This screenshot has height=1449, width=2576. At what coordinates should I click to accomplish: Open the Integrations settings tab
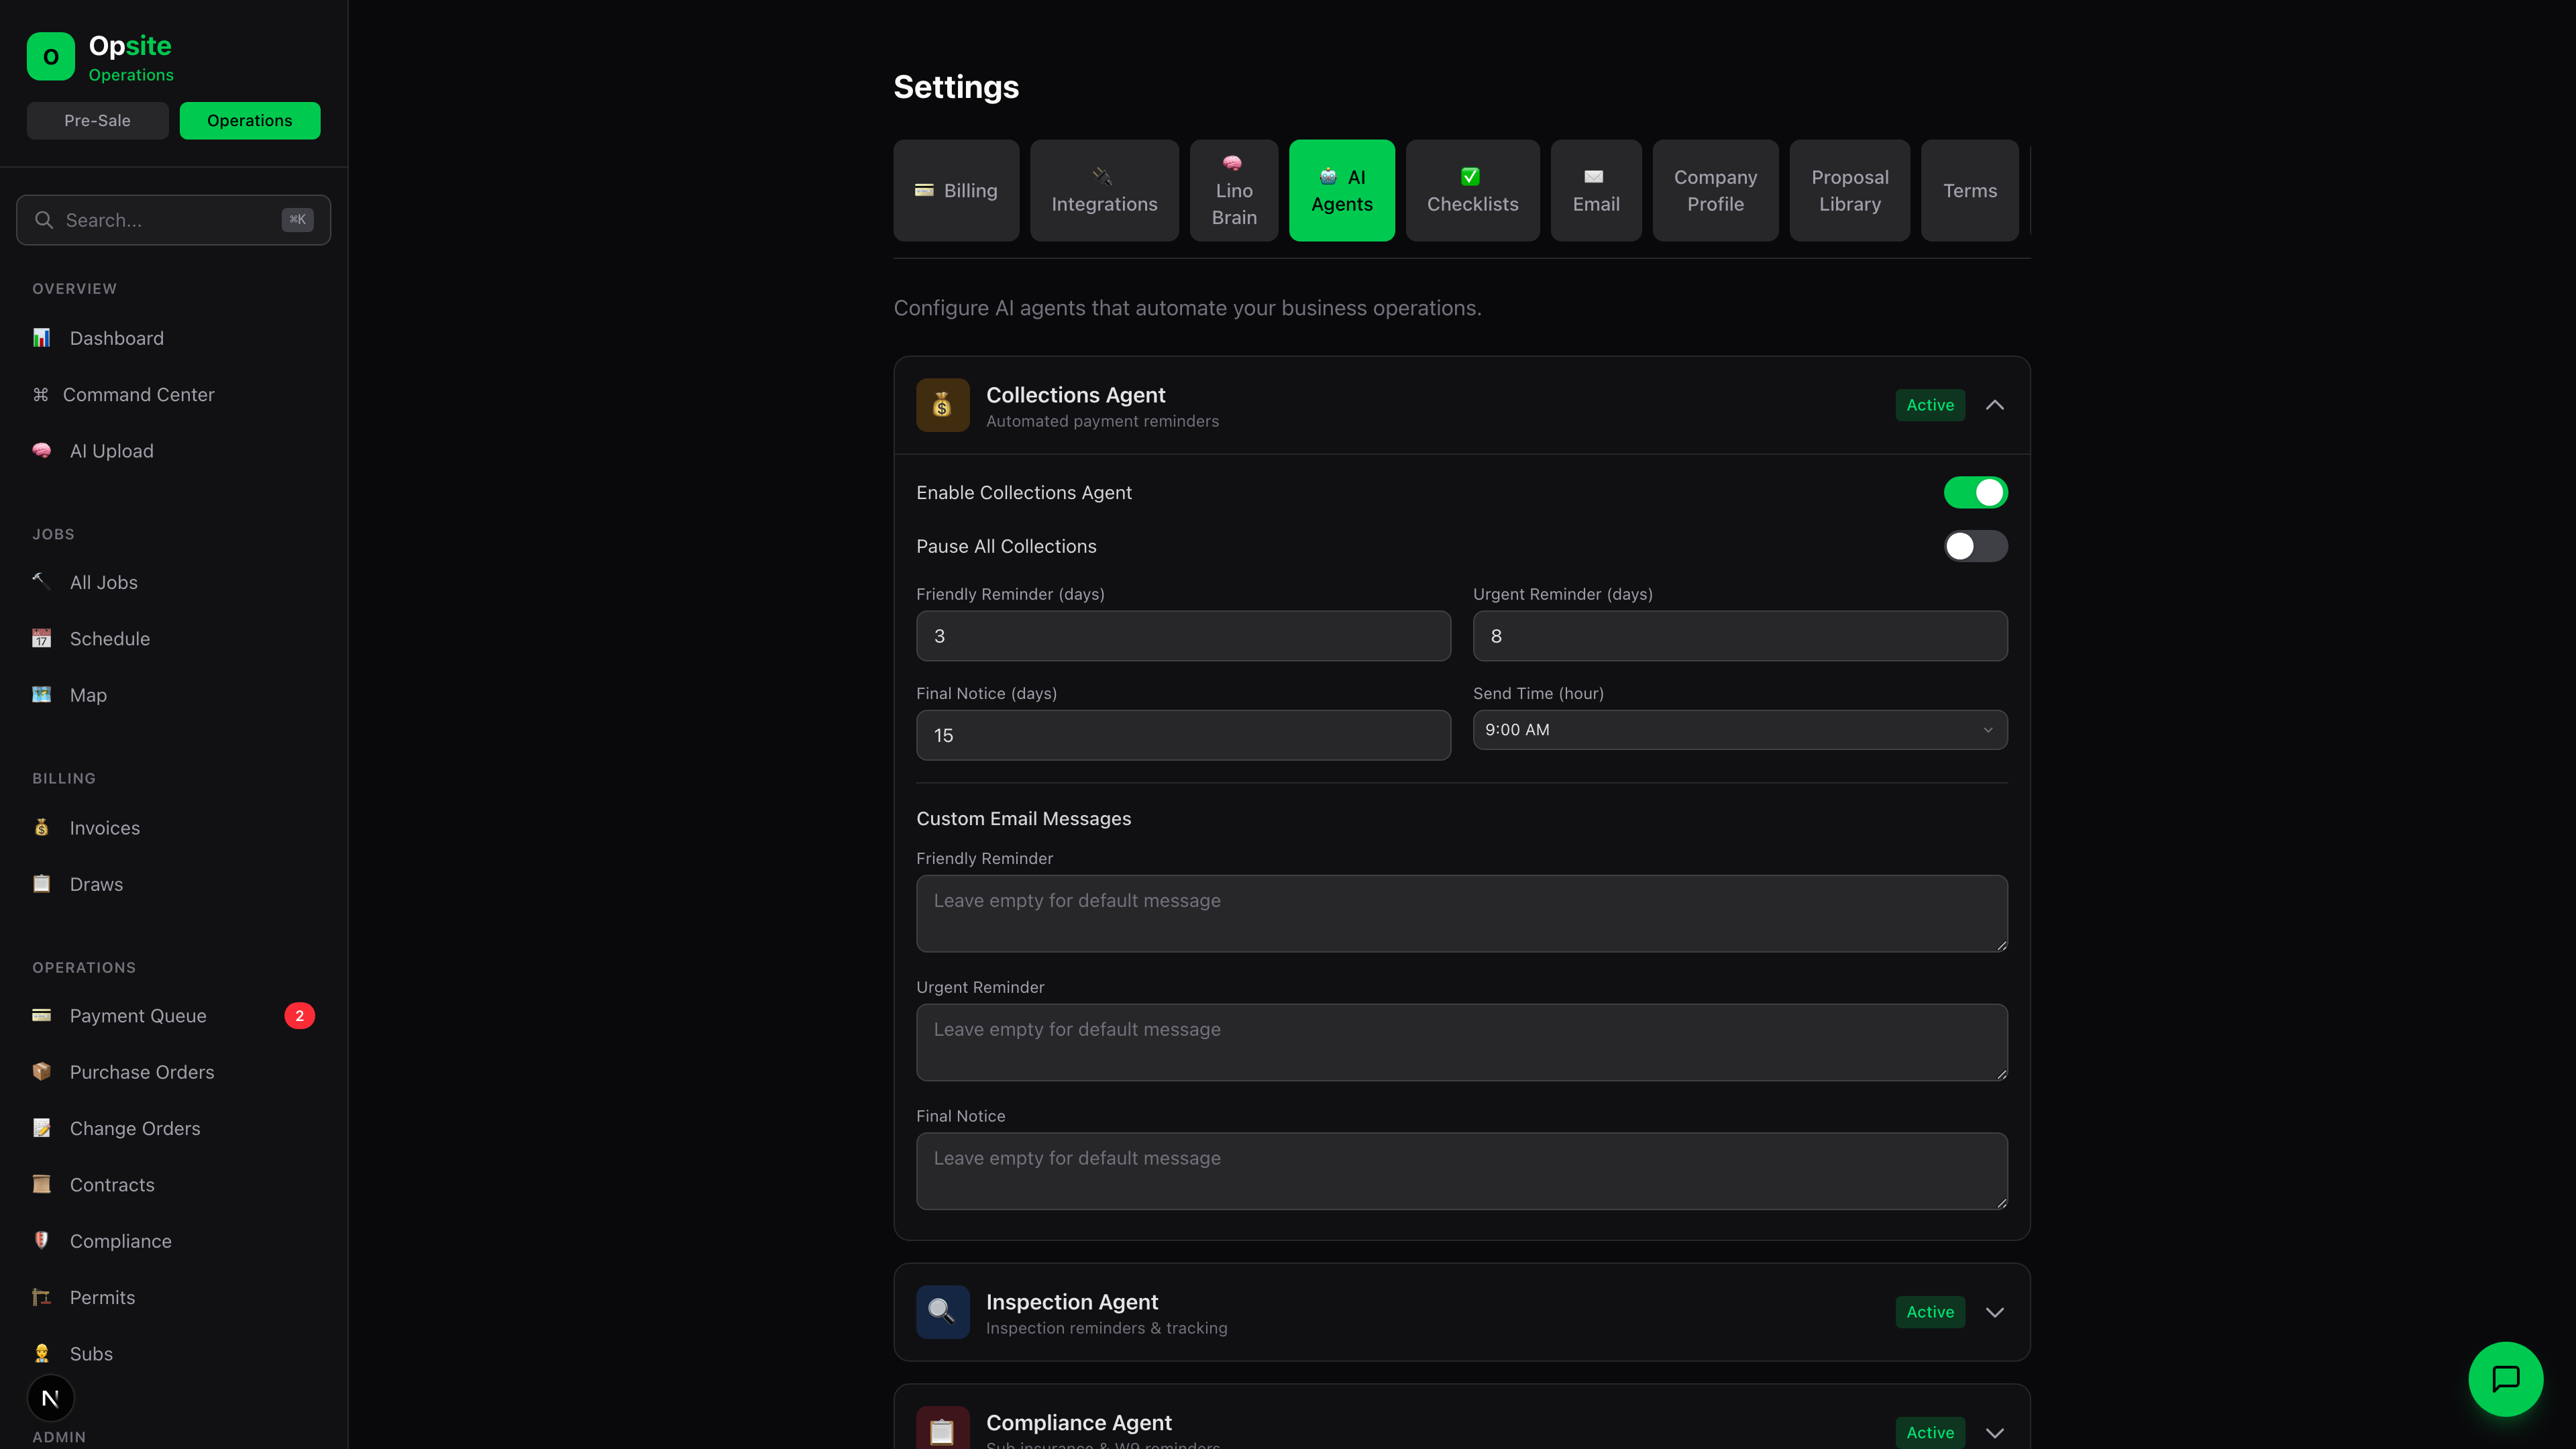pos(1104,190)
